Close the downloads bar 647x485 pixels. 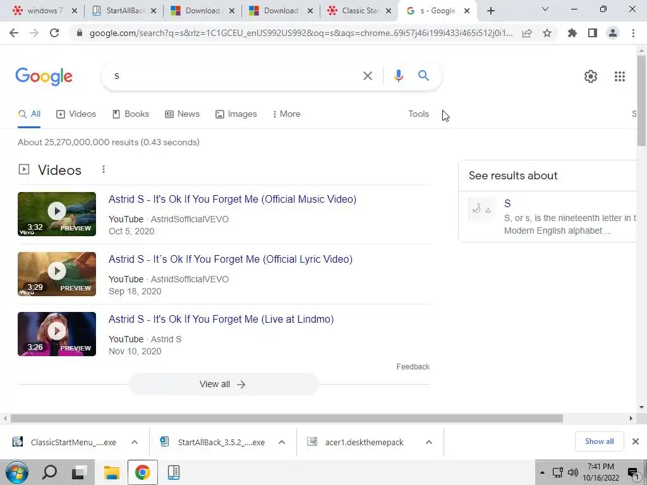pos(636,441)
